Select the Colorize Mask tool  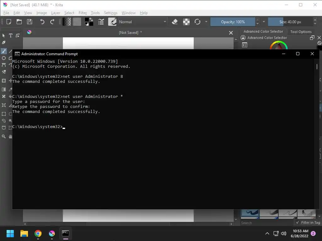[x=4, y=96]
